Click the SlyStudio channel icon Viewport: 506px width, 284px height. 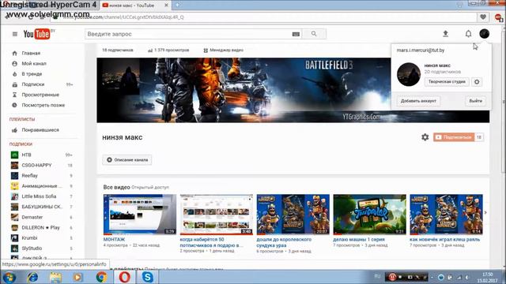coord(14,248)
